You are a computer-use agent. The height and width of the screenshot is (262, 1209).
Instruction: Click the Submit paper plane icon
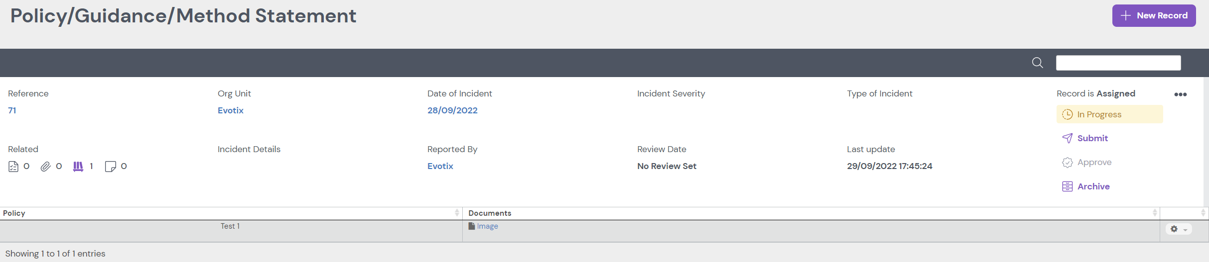(x=1067, y=138)
